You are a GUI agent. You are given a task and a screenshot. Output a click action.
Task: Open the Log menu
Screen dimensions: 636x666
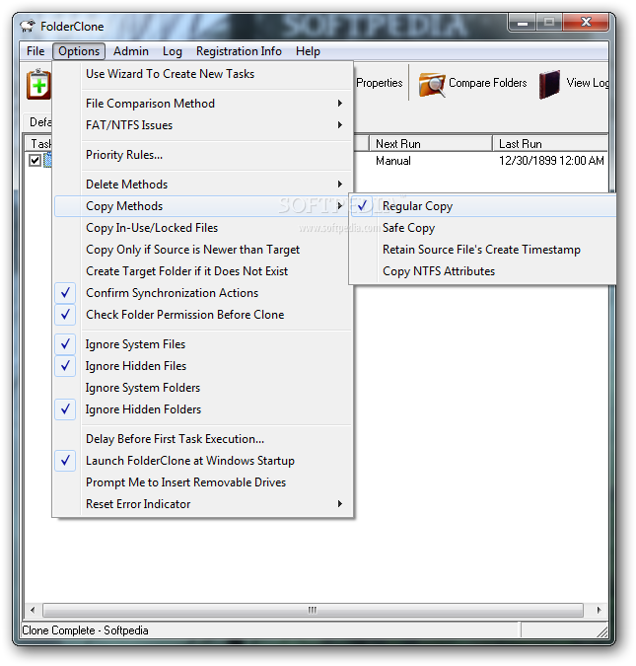(173, 51)
